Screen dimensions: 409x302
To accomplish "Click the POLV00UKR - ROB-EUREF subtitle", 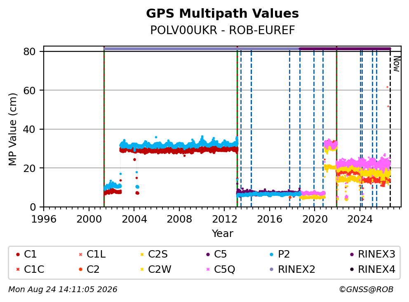I will (222, 30).
